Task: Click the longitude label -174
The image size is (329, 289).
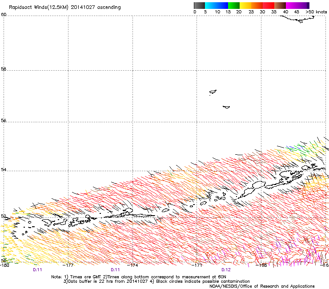Action: (x=132, y=265)
